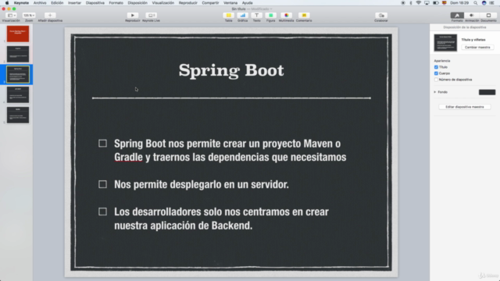Click the master slide preview thumbnail

[445, 43]
